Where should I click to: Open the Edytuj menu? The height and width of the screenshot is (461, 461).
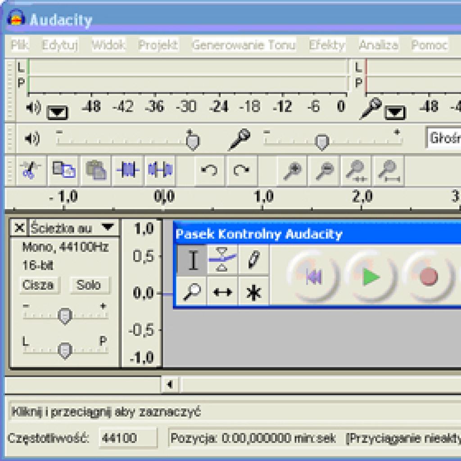[x=60, y=45]
